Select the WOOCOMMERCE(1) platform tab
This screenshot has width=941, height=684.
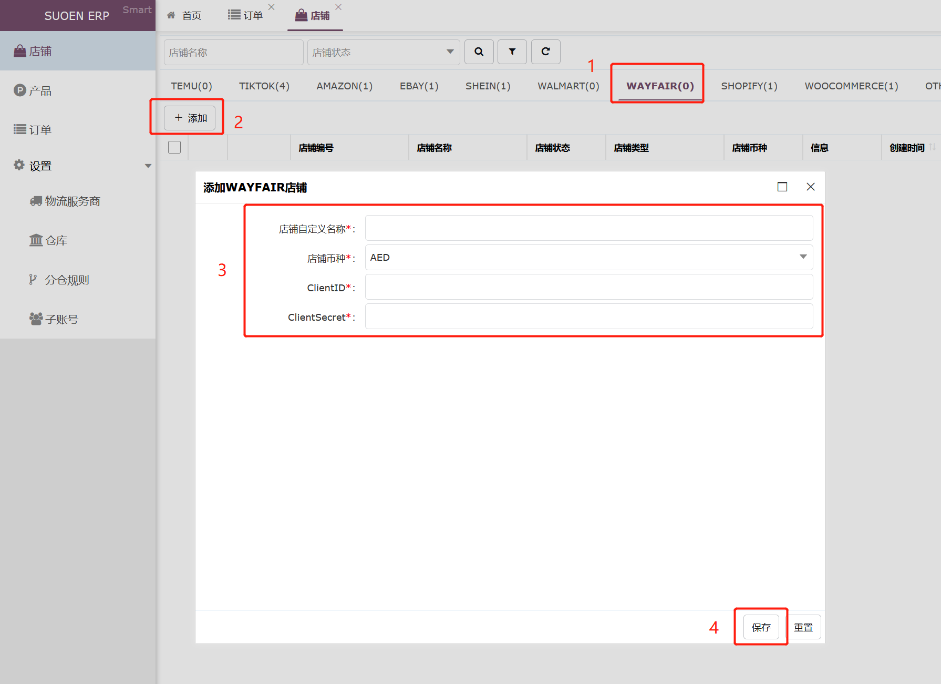pyautogui.click(x=851, y=86)
